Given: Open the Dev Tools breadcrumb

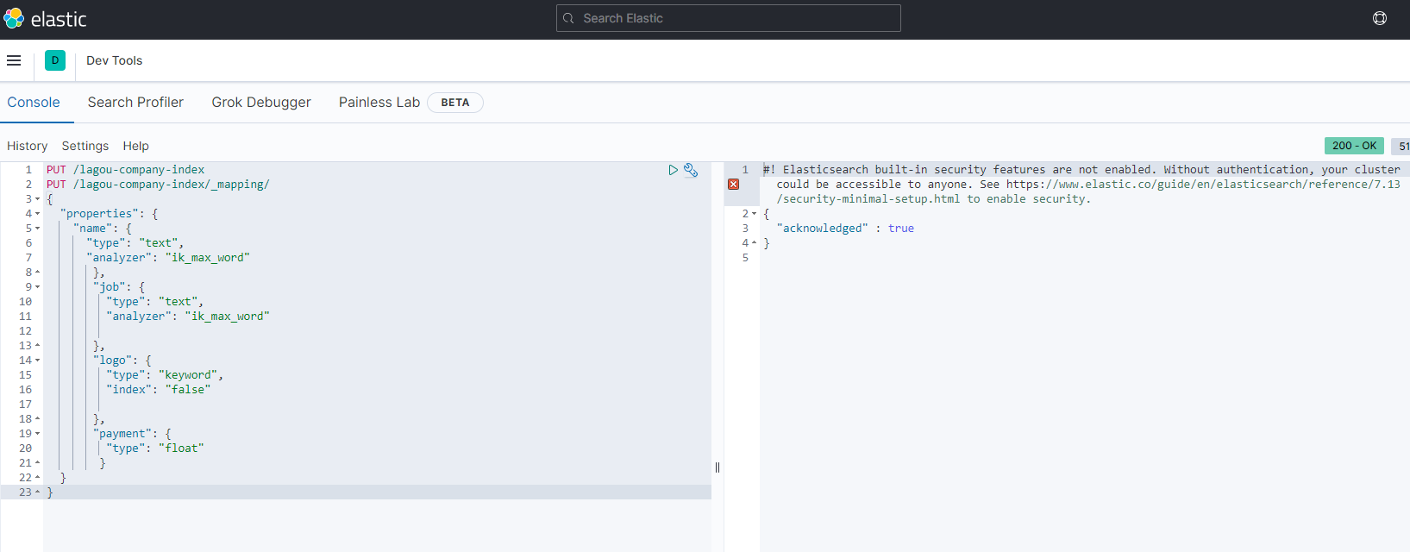Looking at the screenshot, I should click(x=114, y=60).
